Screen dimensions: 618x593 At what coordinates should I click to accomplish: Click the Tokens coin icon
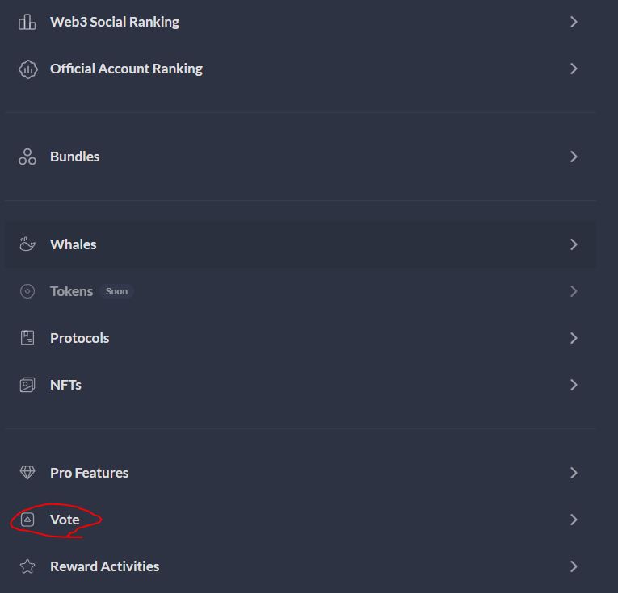pos(27,291)
